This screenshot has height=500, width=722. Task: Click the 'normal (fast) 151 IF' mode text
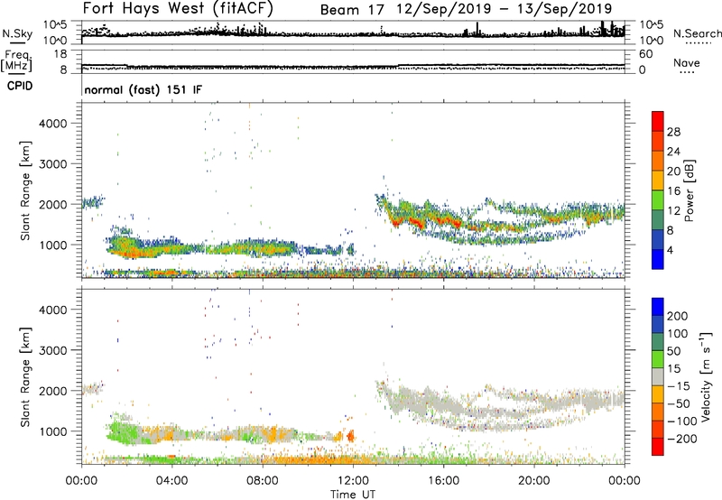pyautogui.click(x=143, y=89)
